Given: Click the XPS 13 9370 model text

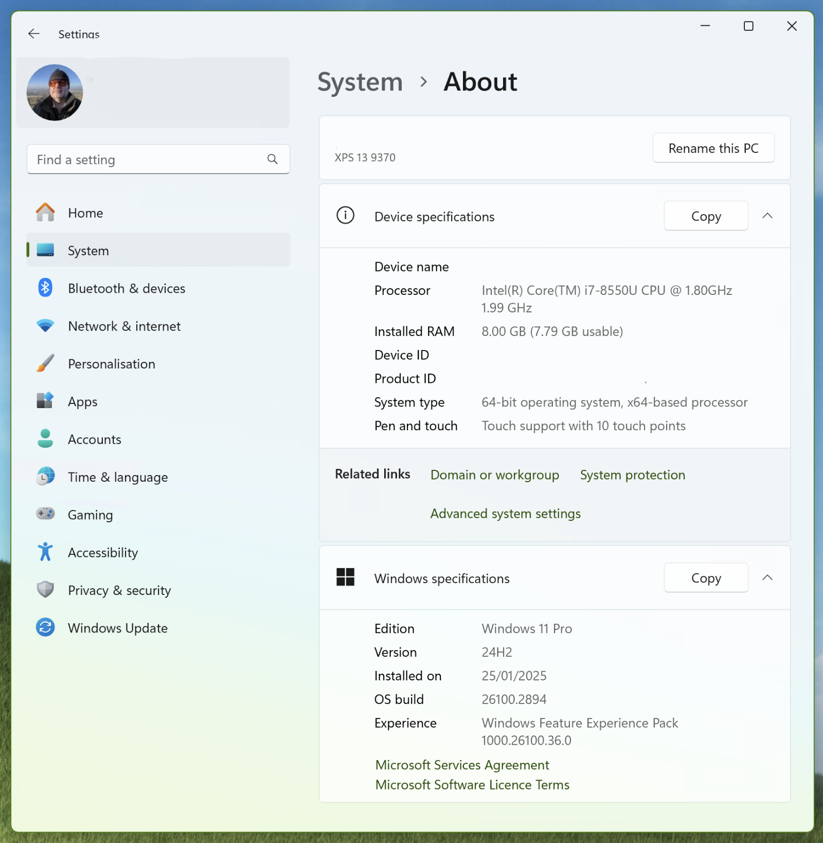Looking at the screenshot, I should tap(365, 157).
